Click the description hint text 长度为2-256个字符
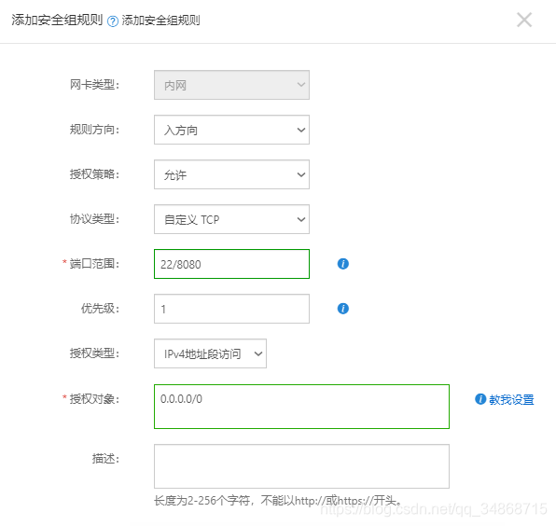Image resolution: width=556 pixels, height=526 pixels. pyautogui.click(x=277, y=501)
